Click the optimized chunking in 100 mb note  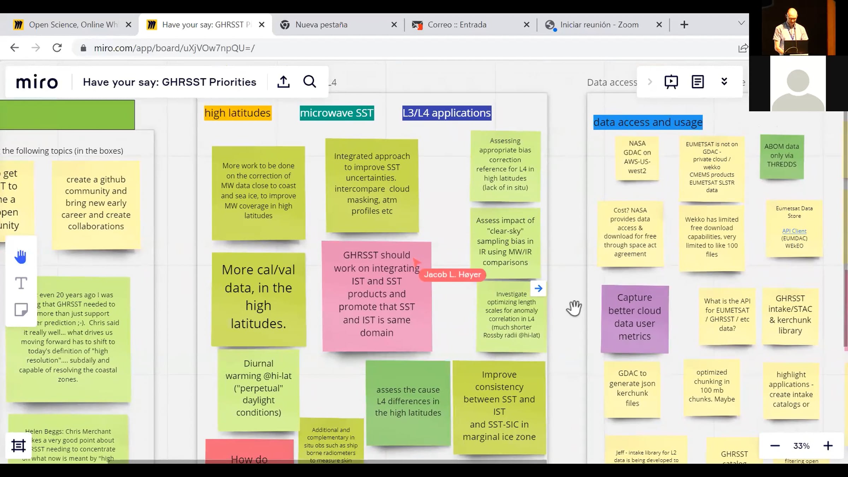coord(712,387)
